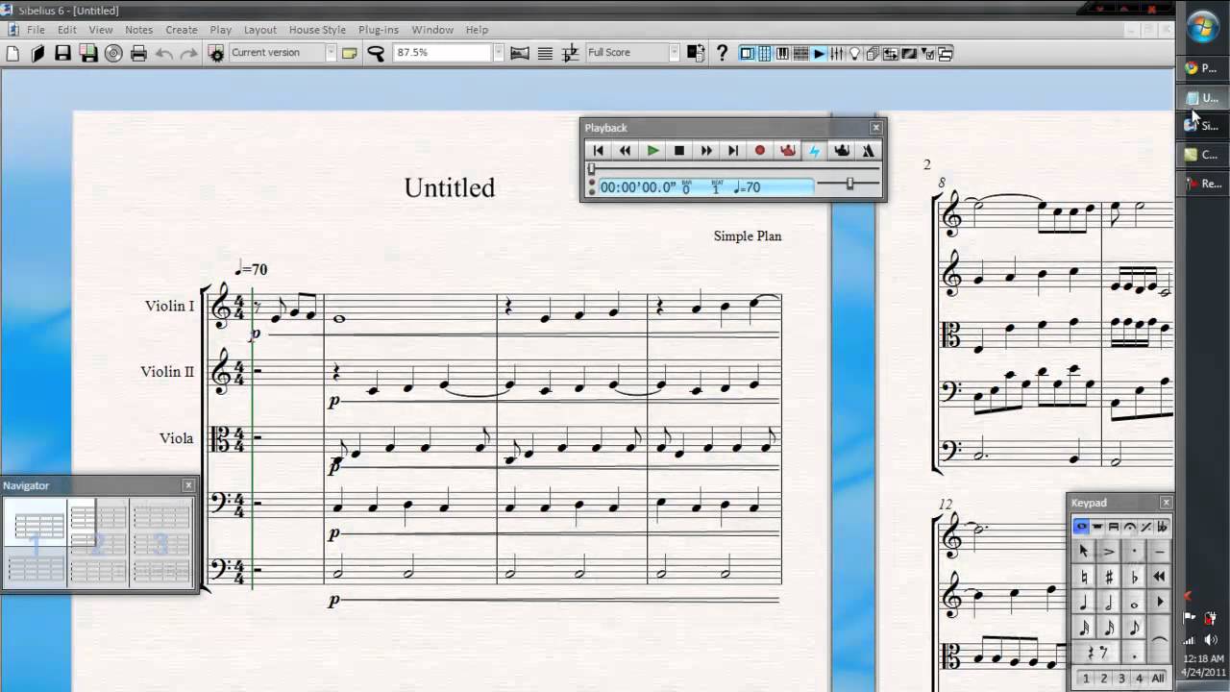Jump to page 3 in Navigator
Image resolution: width=1230 pixels, height=692 pixels.
pyautogui.click(x=161, y=543)
